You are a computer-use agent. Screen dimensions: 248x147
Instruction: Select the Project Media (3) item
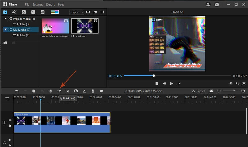pos(21,19)
